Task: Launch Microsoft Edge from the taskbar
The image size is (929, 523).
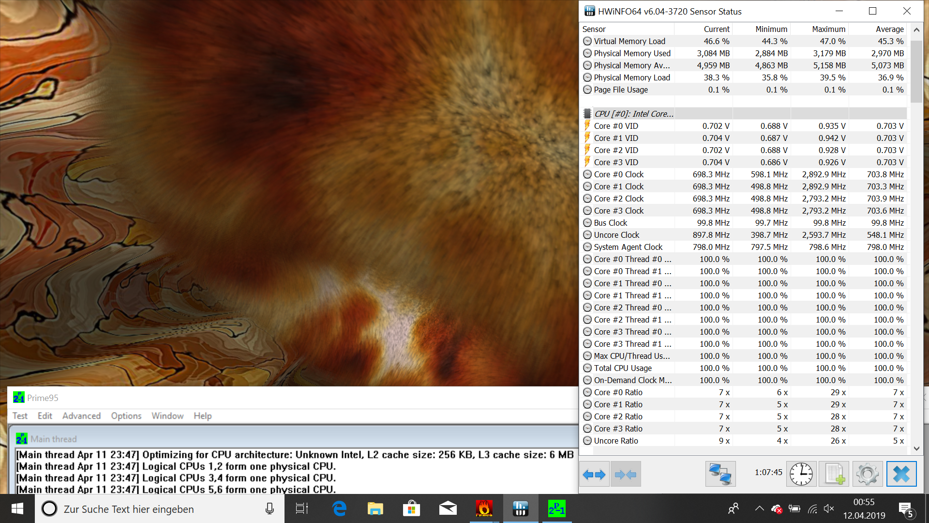Action: (x=340, y=508)
